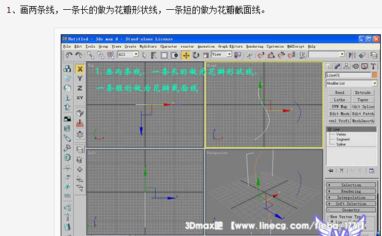Click the orange object color swatch
This screenshot has width=382, height=236.
coord(375,75)
